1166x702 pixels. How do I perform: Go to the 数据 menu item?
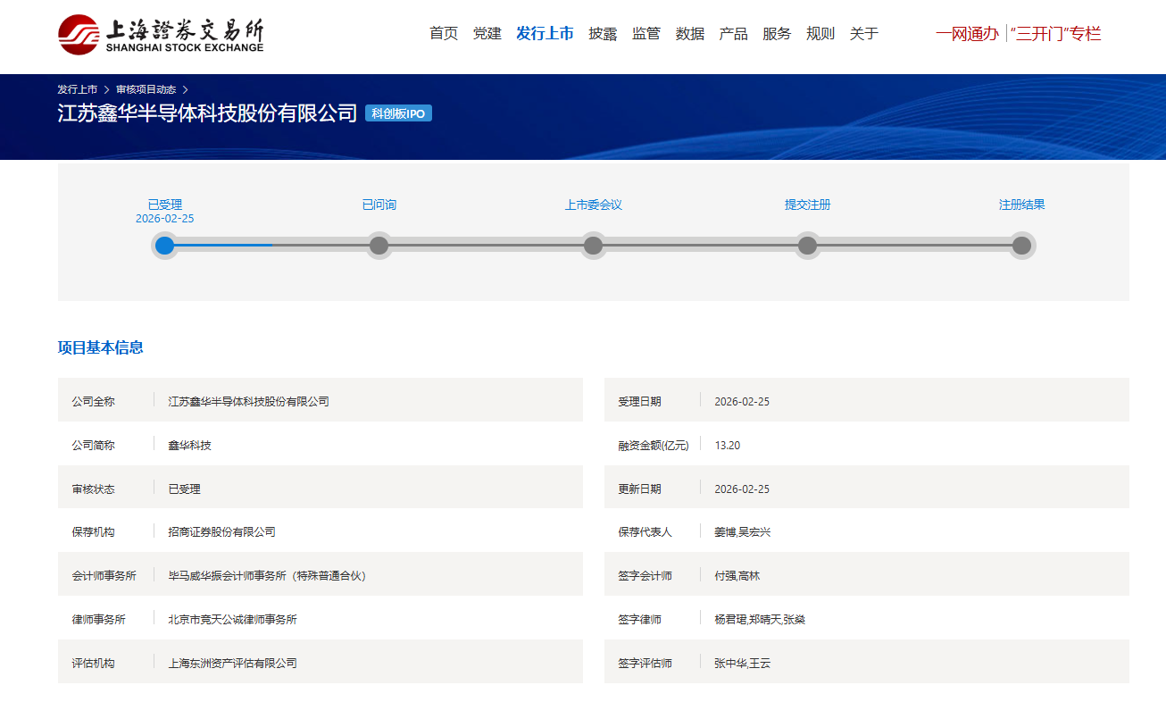pyautogui.click(x=690, y=34)
